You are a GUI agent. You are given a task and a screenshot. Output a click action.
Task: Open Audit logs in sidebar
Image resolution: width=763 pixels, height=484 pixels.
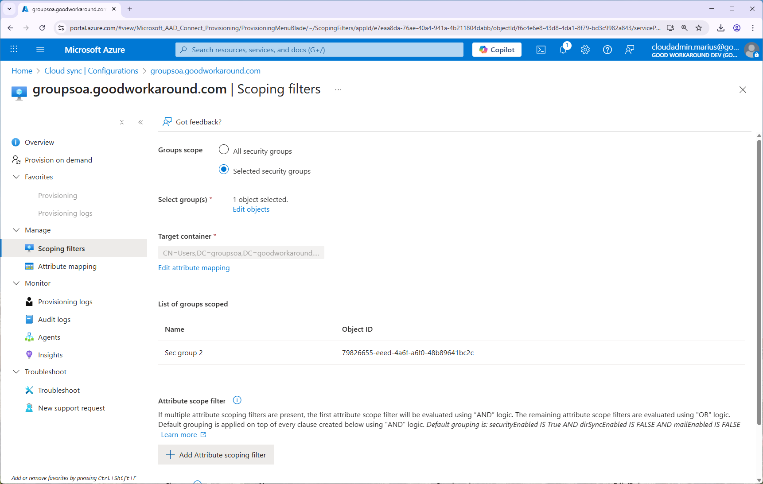[54, 320]
